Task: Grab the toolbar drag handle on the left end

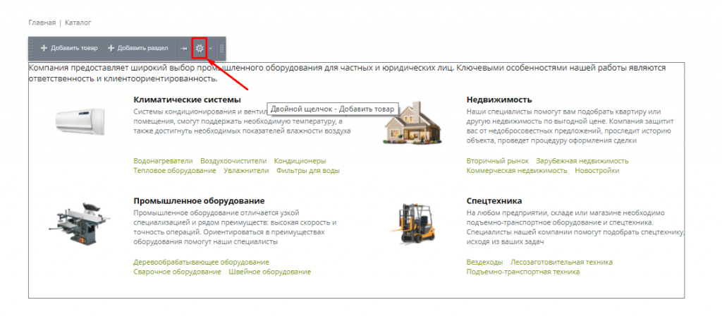Action: (x=32, y=48)
